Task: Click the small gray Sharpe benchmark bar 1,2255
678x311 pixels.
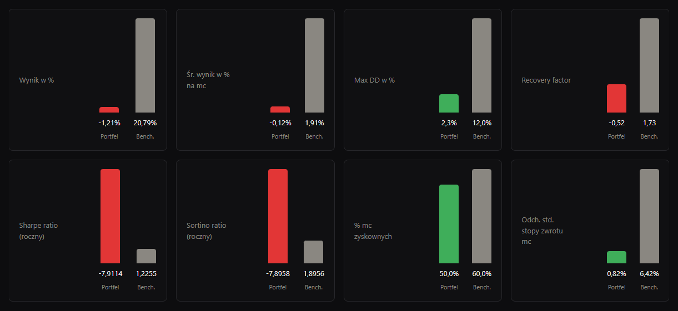Action: coord(146,256)
